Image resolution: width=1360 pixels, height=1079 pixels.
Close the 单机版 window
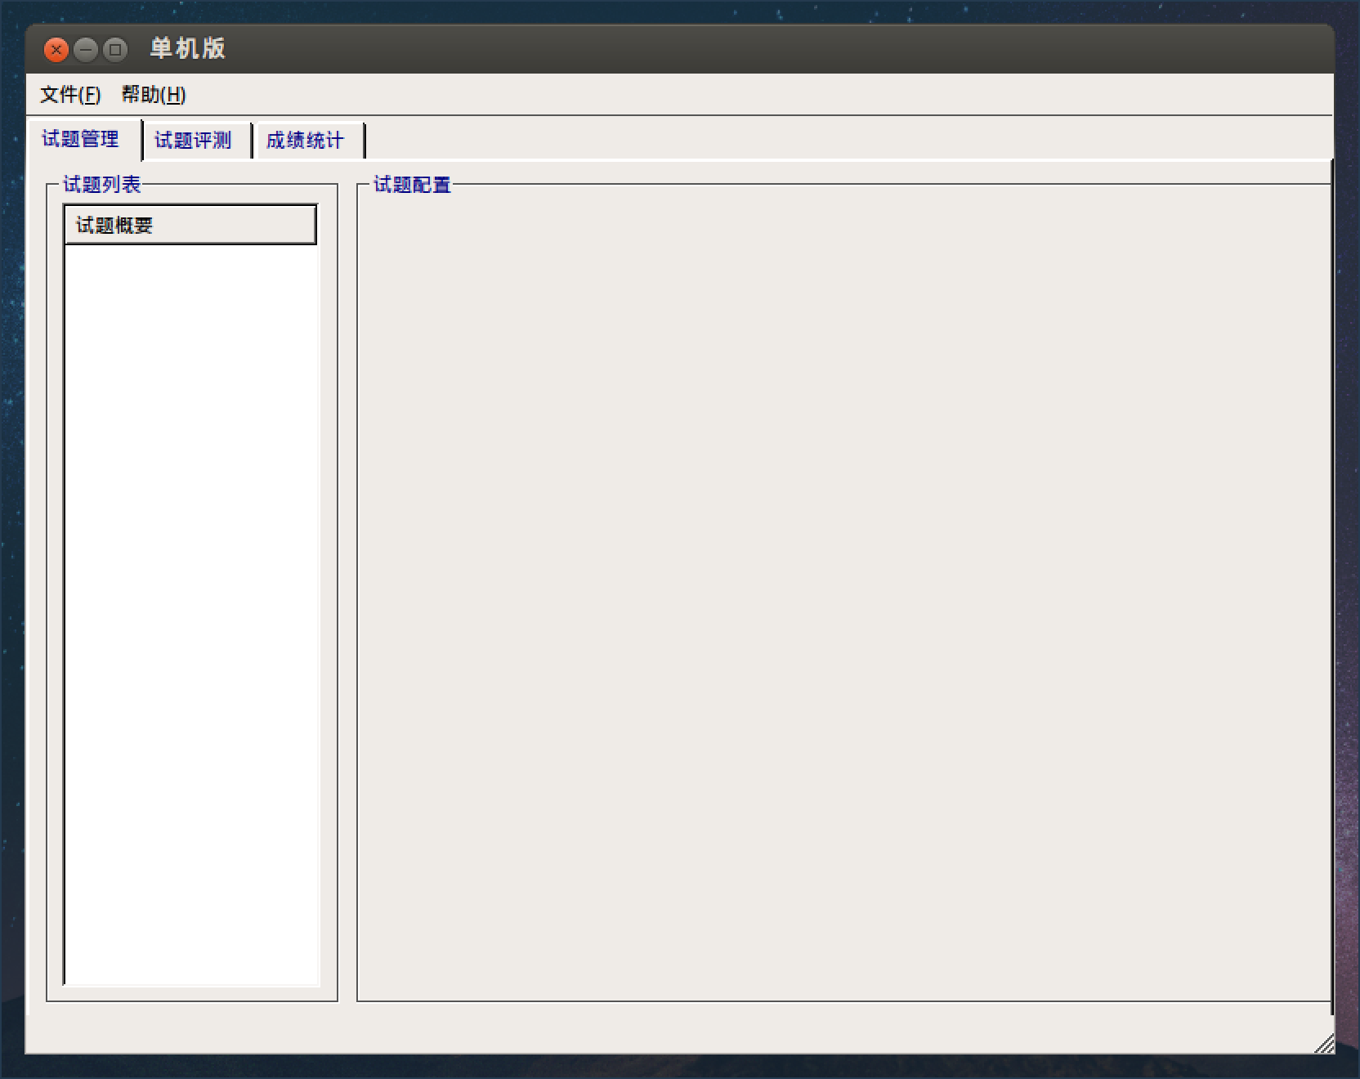[56, 50]
